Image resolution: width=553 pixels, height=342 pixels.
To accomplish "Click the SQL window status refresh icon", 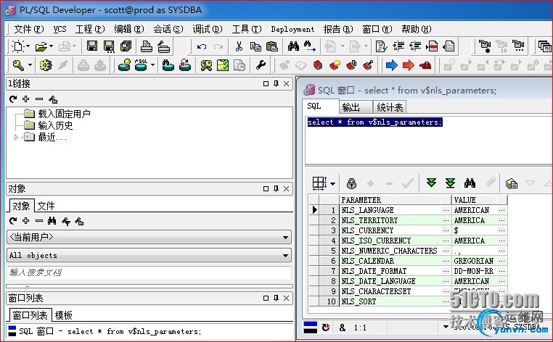I will point(326,328).
